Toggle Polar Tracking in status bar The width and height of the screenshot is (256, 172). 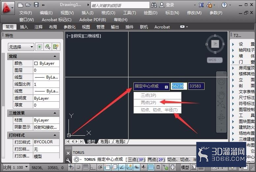100,167
